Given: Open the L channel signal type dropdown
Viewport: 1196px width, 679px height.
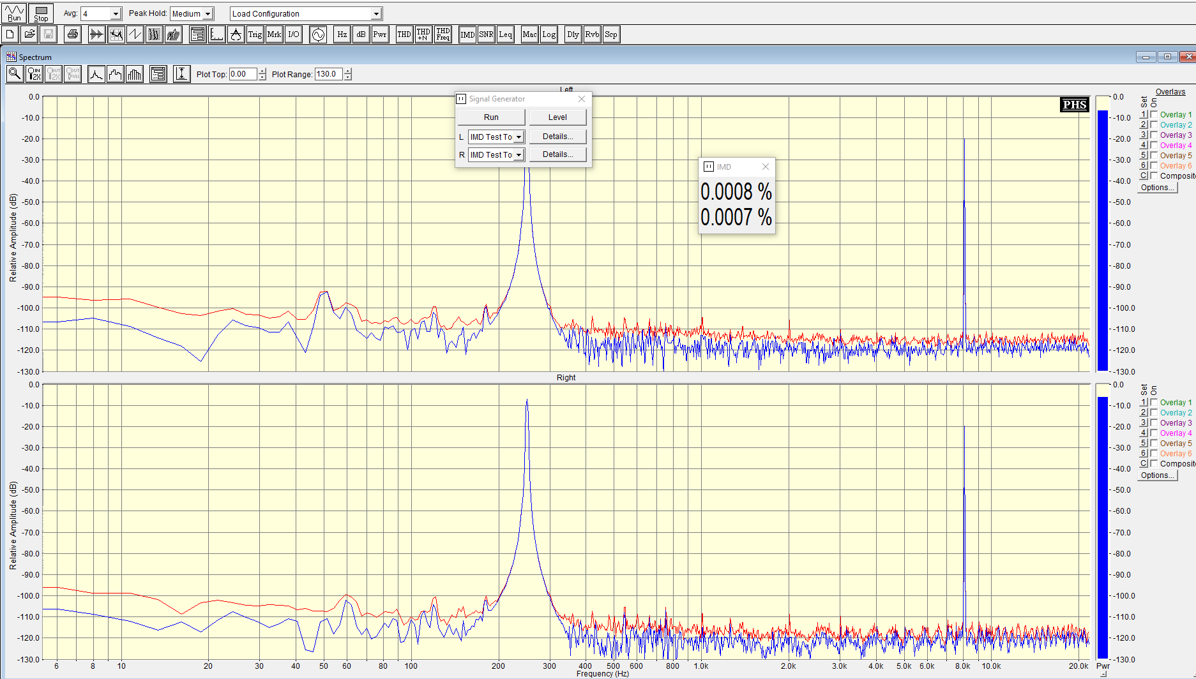Looking at the screenshot, I should (519, 137).
